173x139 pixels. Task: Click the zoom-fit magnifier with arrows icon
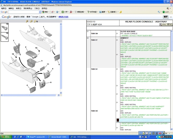[36, 21]
